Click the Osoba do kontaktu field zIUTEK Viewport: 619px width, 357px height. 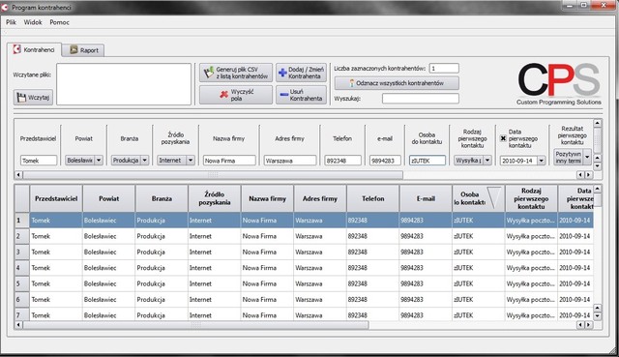tap(427, 161)
